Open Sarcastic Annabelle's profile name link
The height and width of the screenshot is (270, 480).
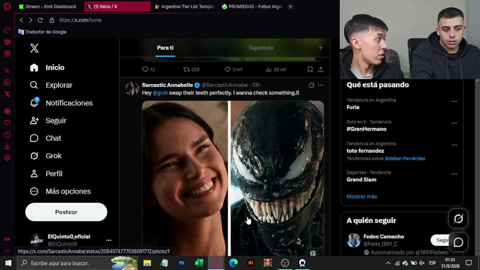click(167, 85)
